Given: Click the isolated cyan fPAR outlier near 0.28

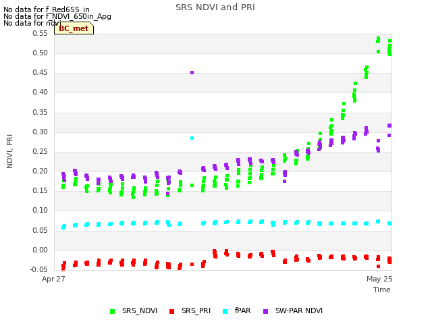Looking at the screenshot, I should [x=192, y=138].
